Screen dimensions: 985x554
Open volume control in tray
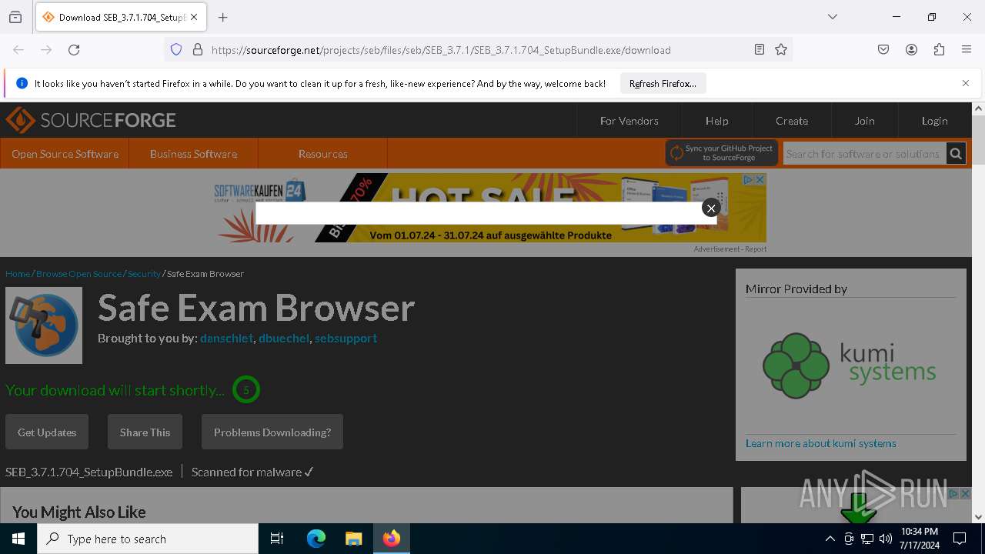pyautogui.click(x=886, y=539)
